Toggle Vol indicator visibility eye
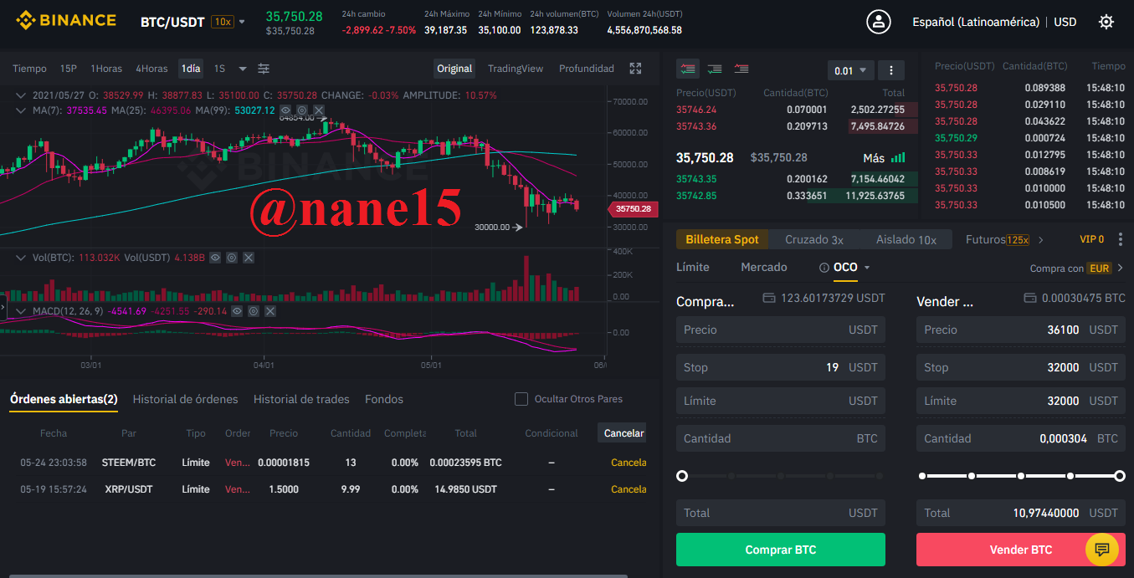 coord(215,258)
